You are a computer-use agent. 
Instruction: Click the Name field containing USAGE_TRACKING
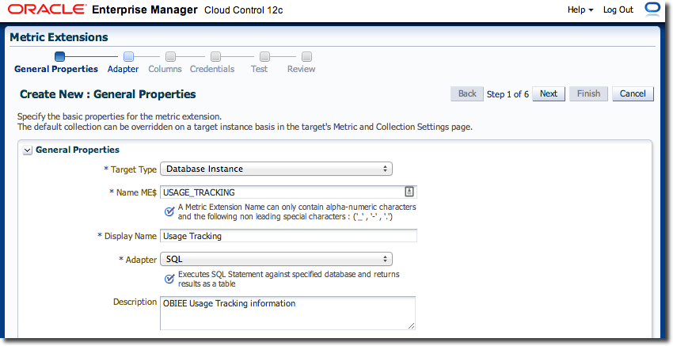281,192
